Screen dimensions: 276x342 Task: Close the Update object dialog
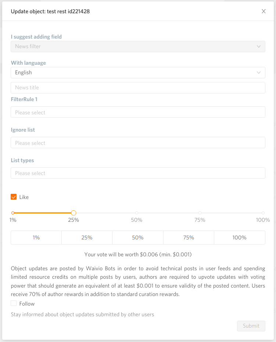(x=264, y=11)
